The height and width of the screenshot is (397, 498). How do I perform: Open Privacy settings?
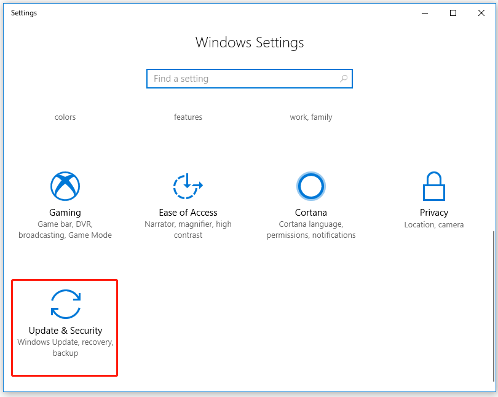coord(433,212)
